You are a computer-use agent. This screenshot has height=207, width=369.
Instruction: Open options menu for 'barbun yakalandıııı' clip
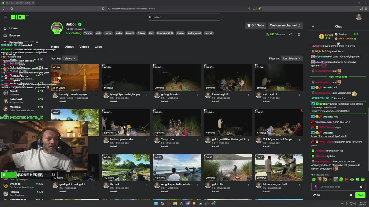coord(147,139)
